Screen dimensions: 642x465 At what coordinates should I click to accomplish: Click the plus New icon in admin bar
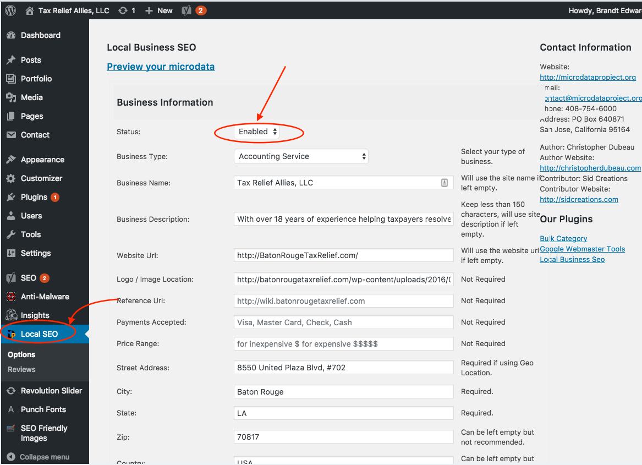[149, 10]
